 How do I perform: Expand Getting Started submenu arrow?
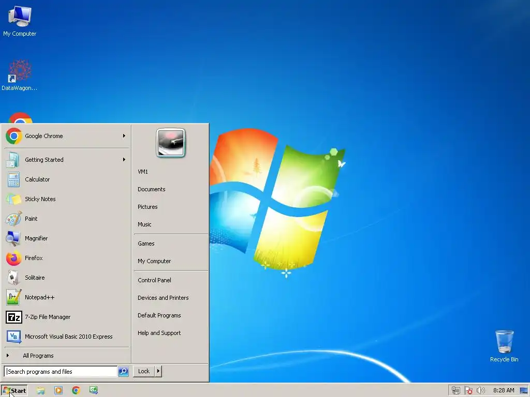coord(124,159)
